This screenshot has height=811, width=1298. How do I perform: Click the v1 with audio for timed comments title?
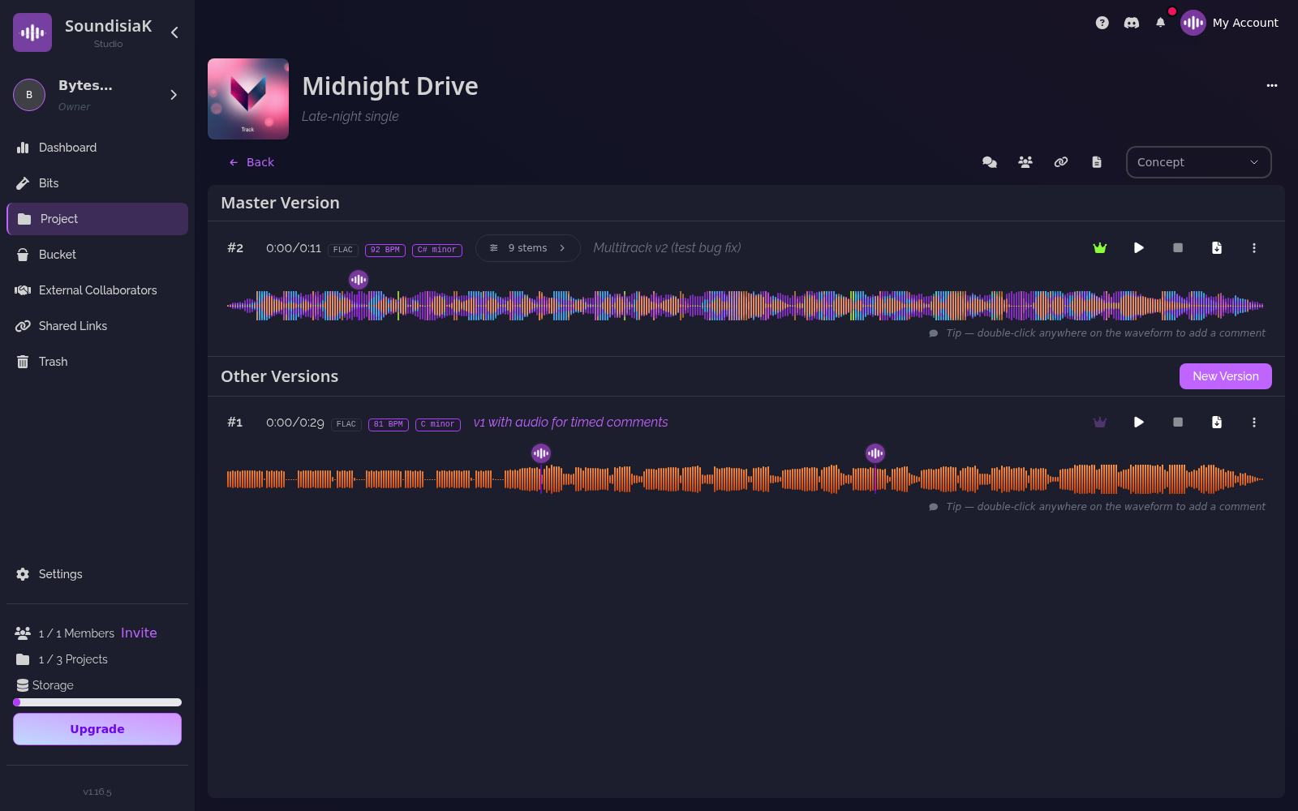(x=571, y=423)
